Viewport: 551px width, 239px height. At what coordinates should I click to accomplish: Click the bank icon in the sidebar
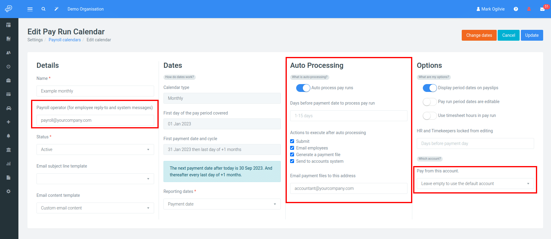8,149
